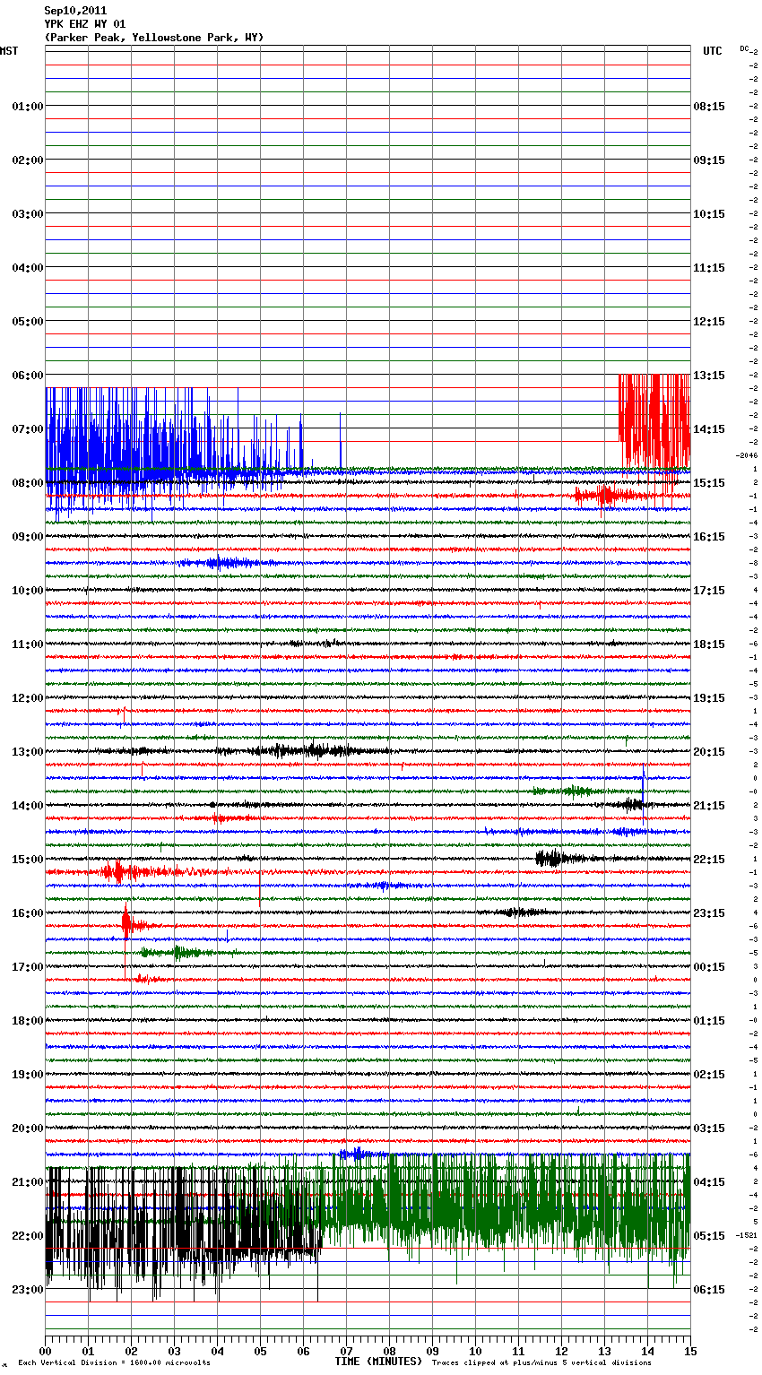Screen dimensions: 762x1375
Task: Select station code text YPK EHZ WY 01
Action: [x=85, y=24]
